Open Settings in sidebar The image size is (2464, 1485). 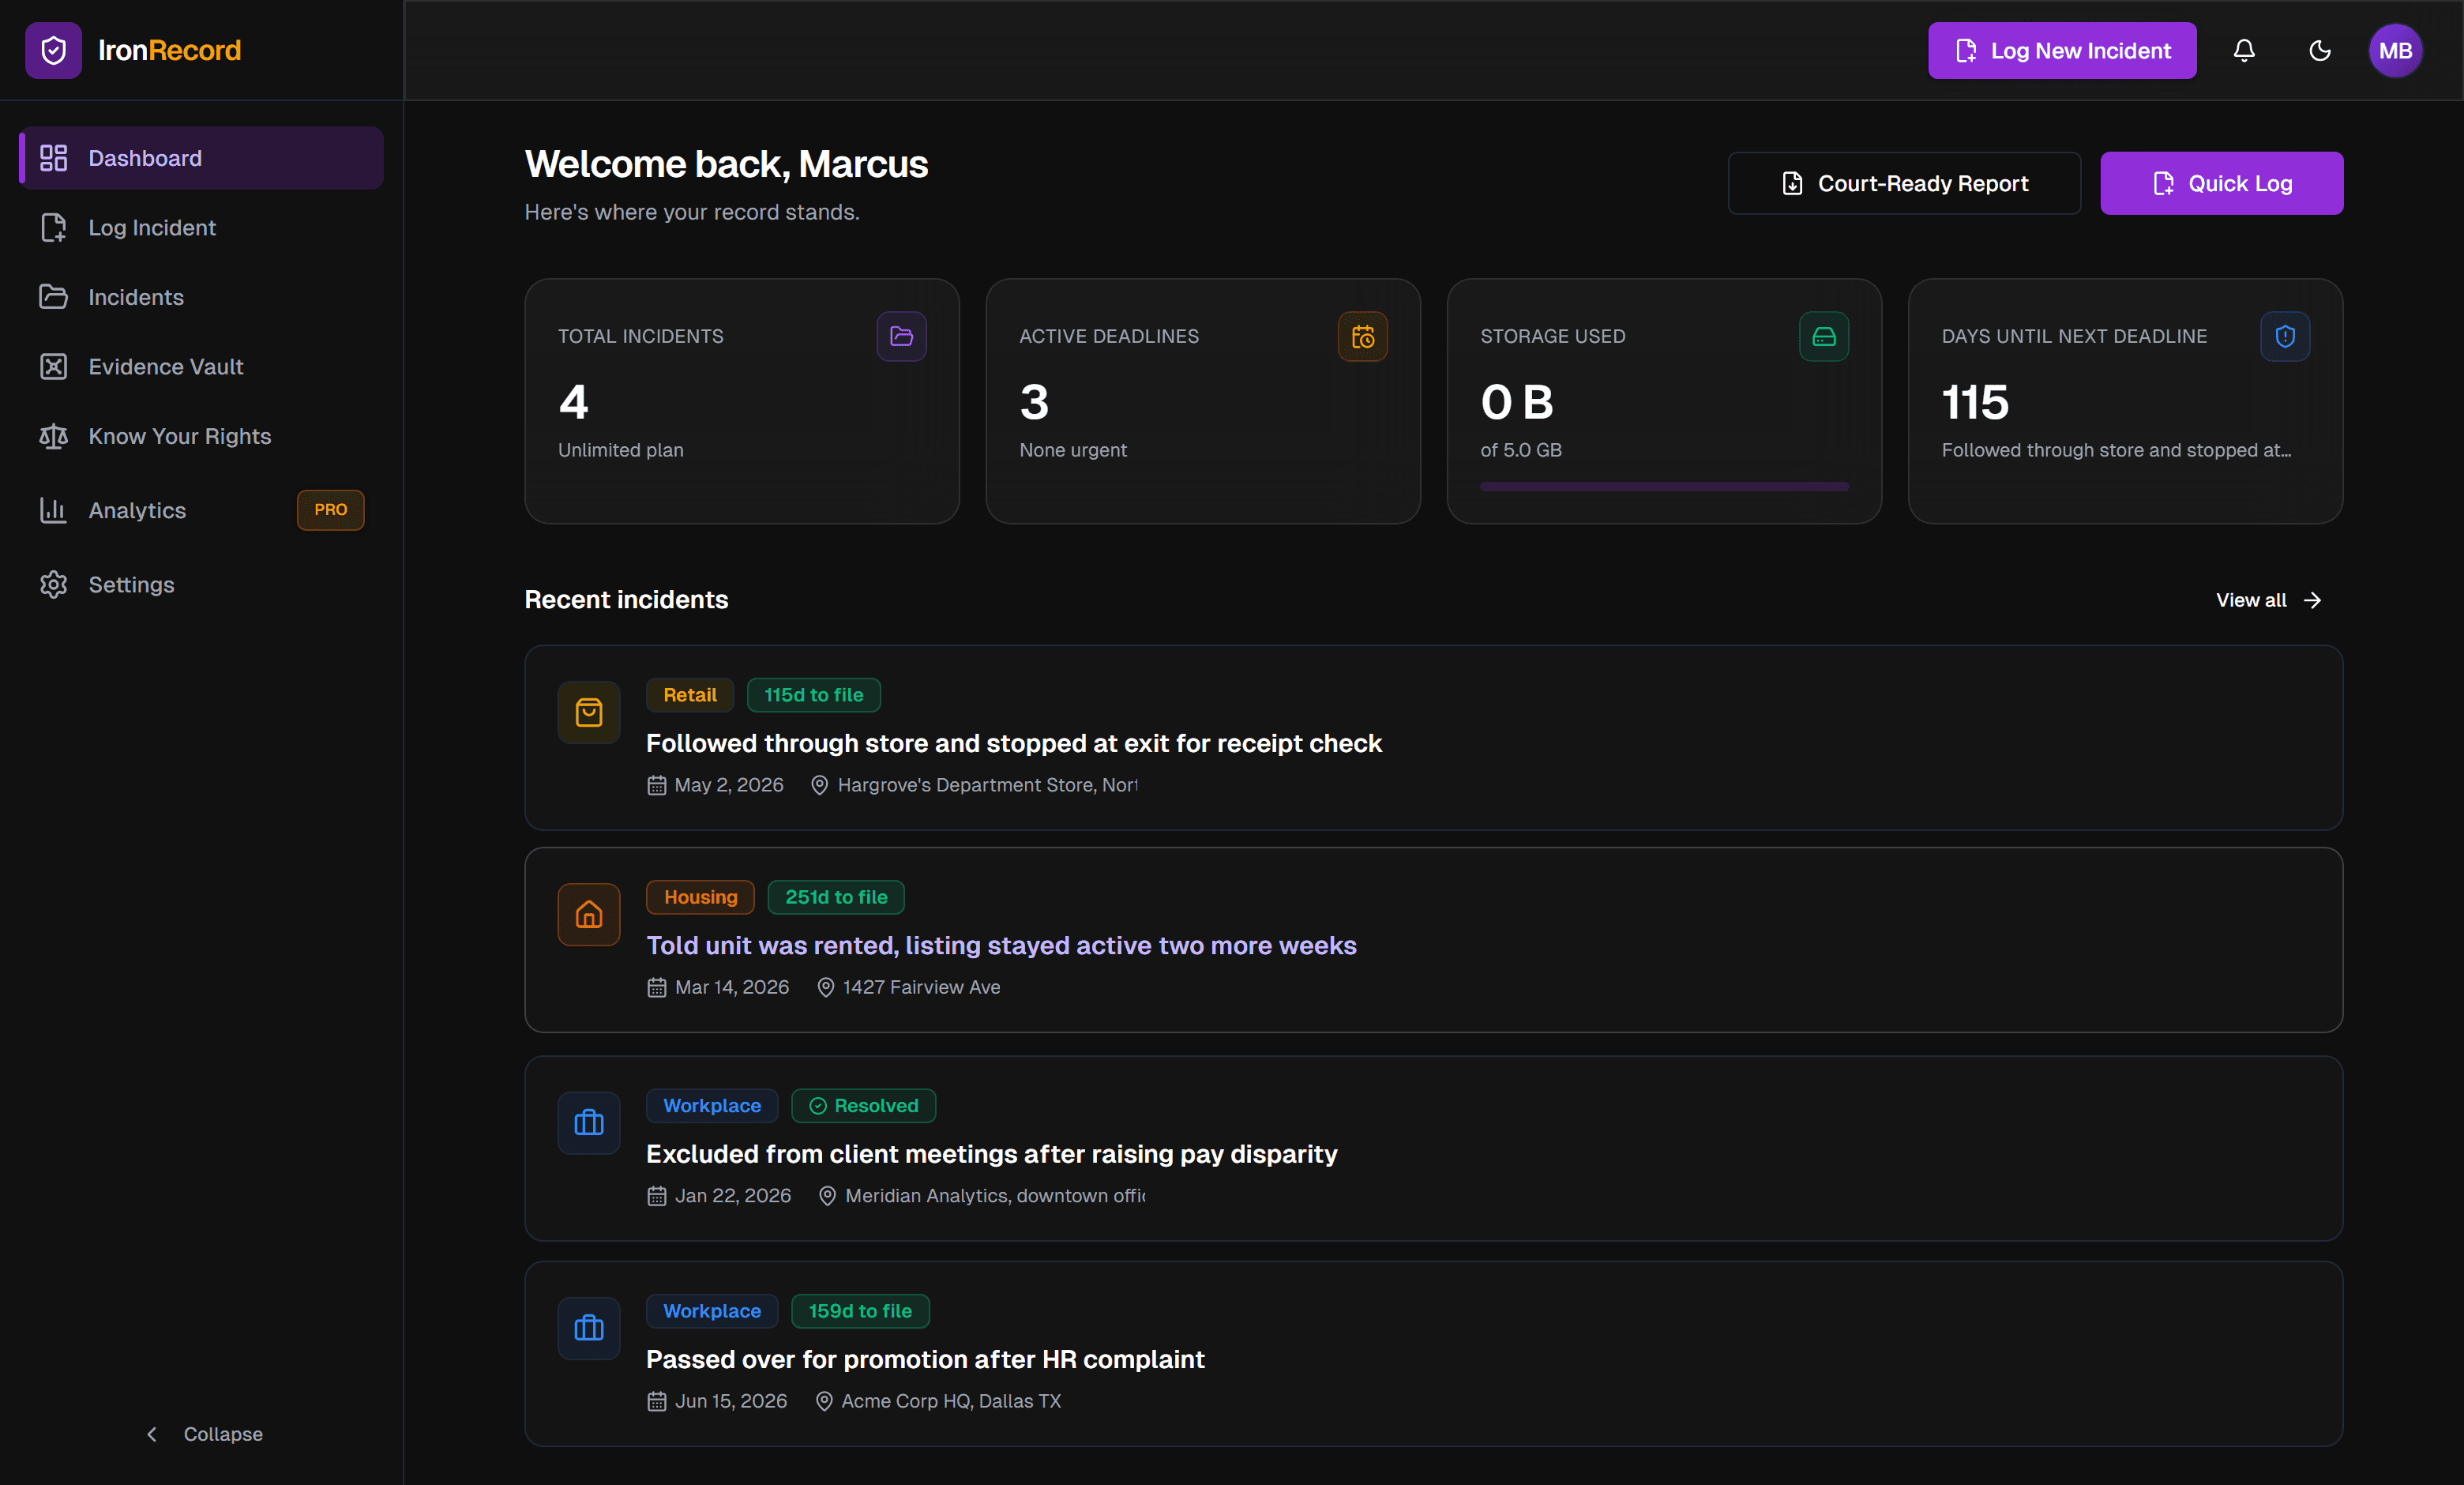201,584
